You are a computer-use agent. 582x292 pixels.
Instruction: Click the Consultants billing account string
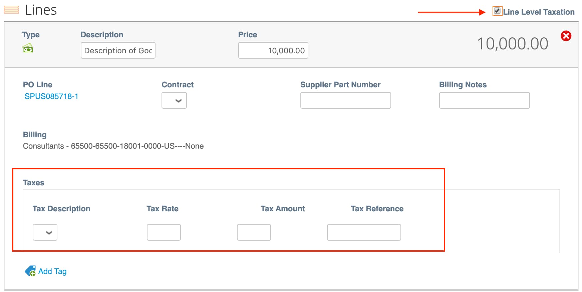113,146
